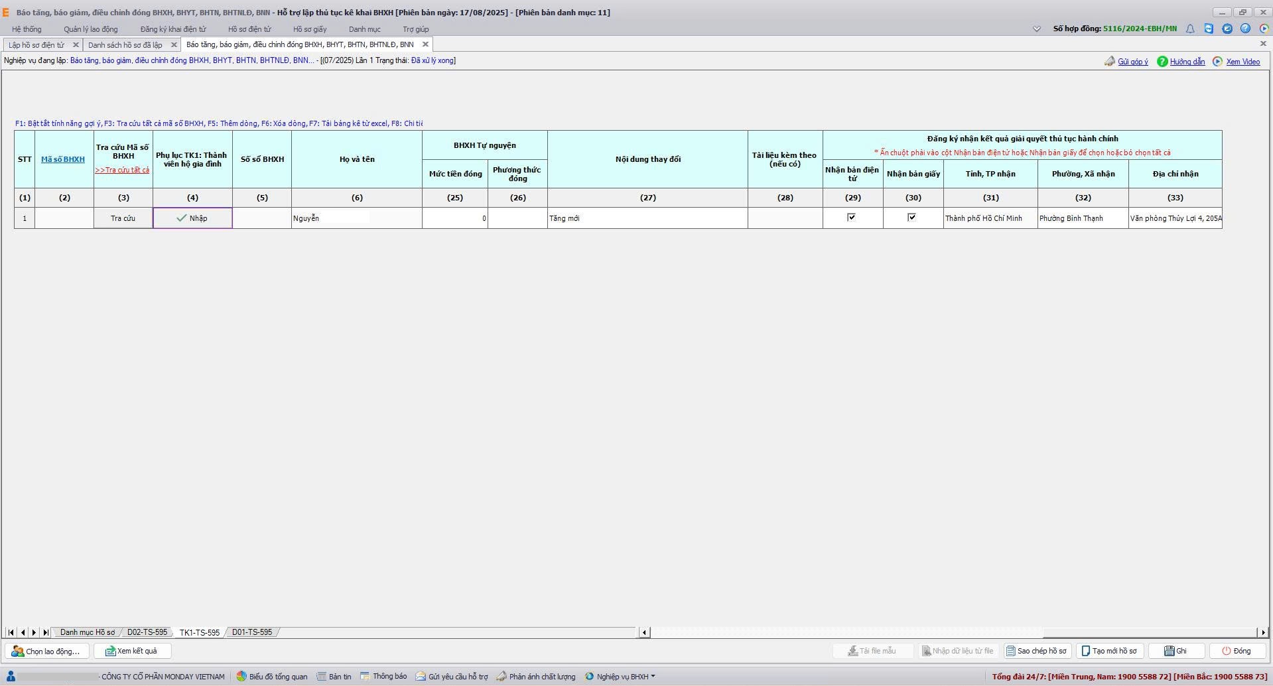Click the Tra cứu button in row 1
This screenshot has width=1273, height=686.
pos(123,218)
